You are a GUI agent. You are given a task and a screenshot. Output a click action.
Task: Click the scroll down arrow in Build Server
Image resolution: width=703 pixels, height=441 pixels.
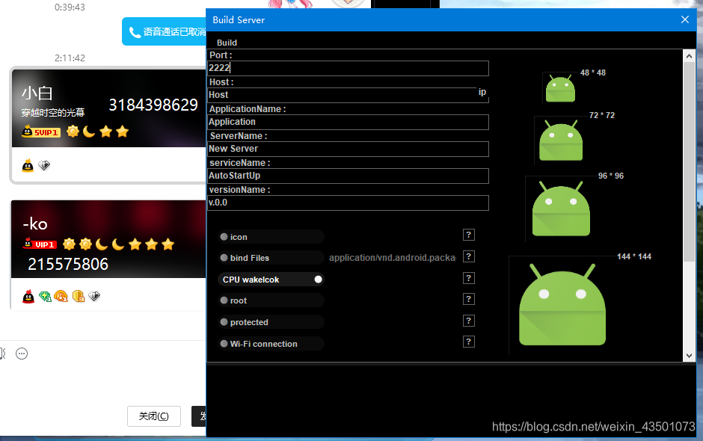point(689,355)
